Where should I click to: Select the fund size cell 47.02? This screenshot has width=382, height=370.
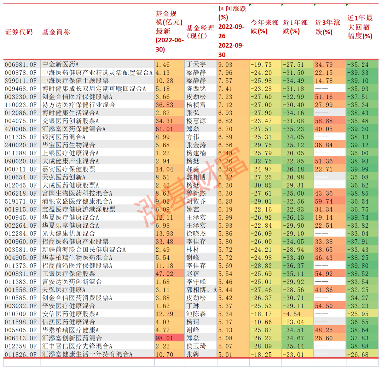pos(164,274)
